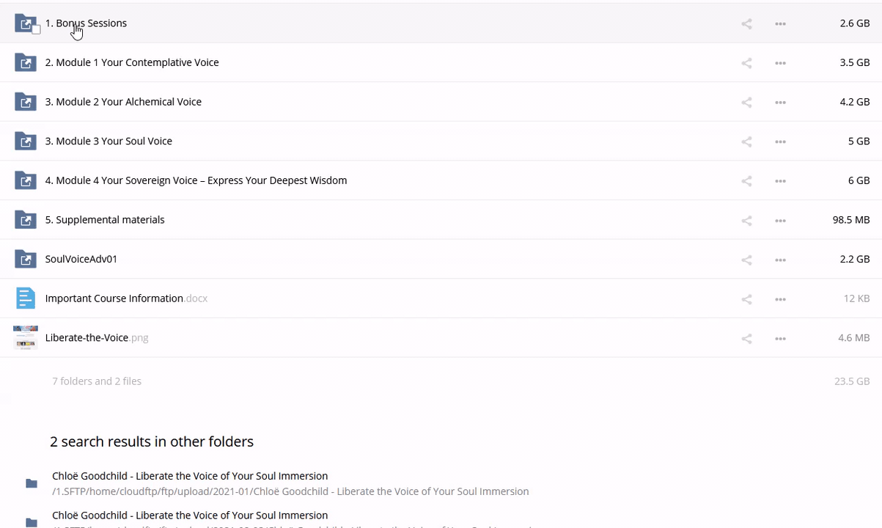Image resolution: width=882 pixels, height=528 pixels.
Task: Click the share icon for Bonus Sessions
Action: point(746,23)
